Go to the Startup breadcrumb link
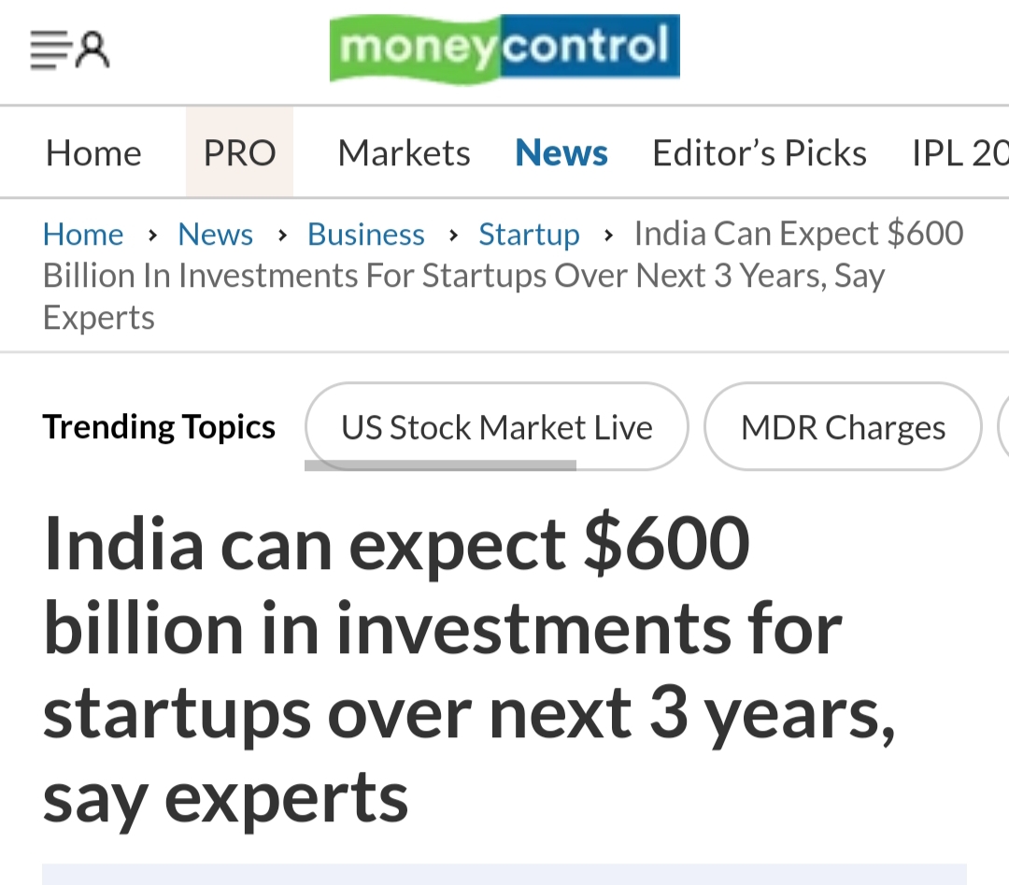The width and height of the screenshot is (1009, 885). [529, 235]
